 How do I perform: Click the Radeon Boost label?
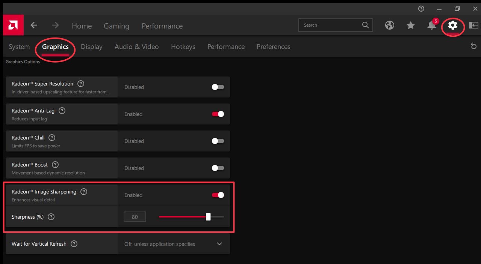point(30,165)
